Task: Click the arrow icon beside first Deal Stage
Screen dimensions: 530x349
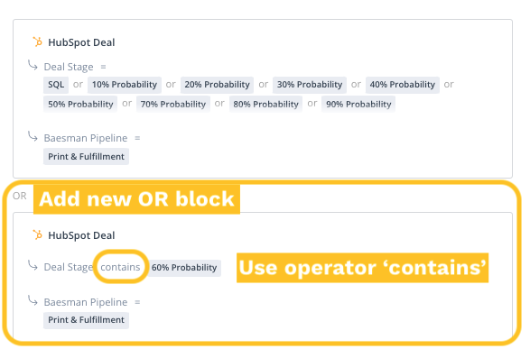Action: point(33,65)
